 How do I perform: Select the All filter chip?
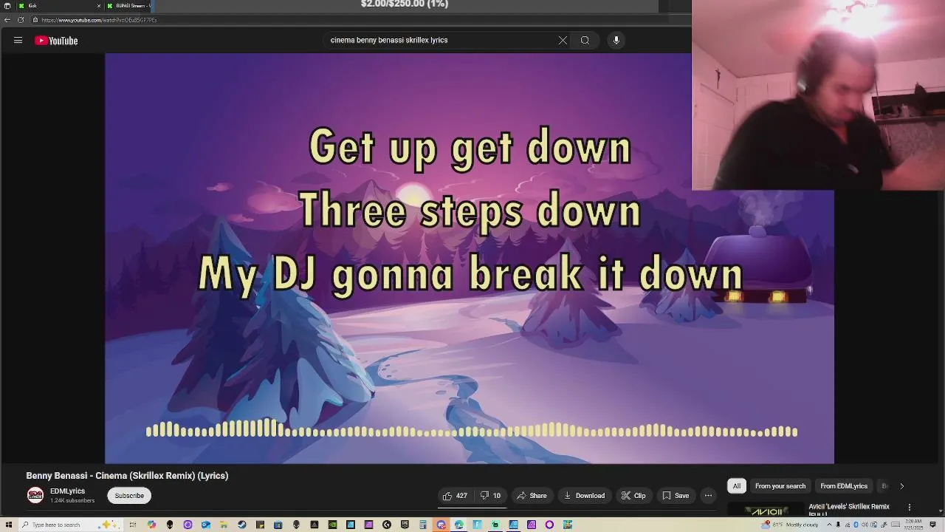(736, 486)
